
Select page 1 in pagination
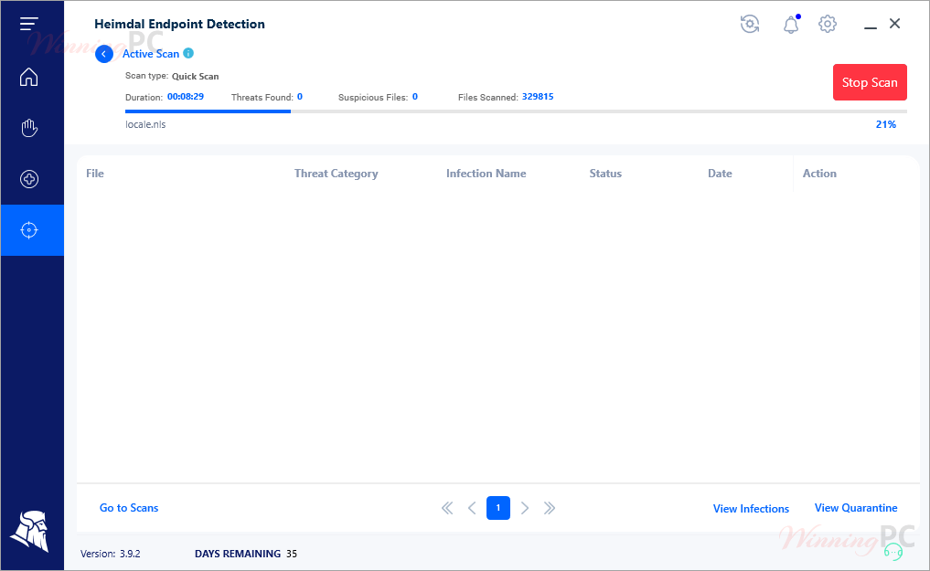point(498,508)
